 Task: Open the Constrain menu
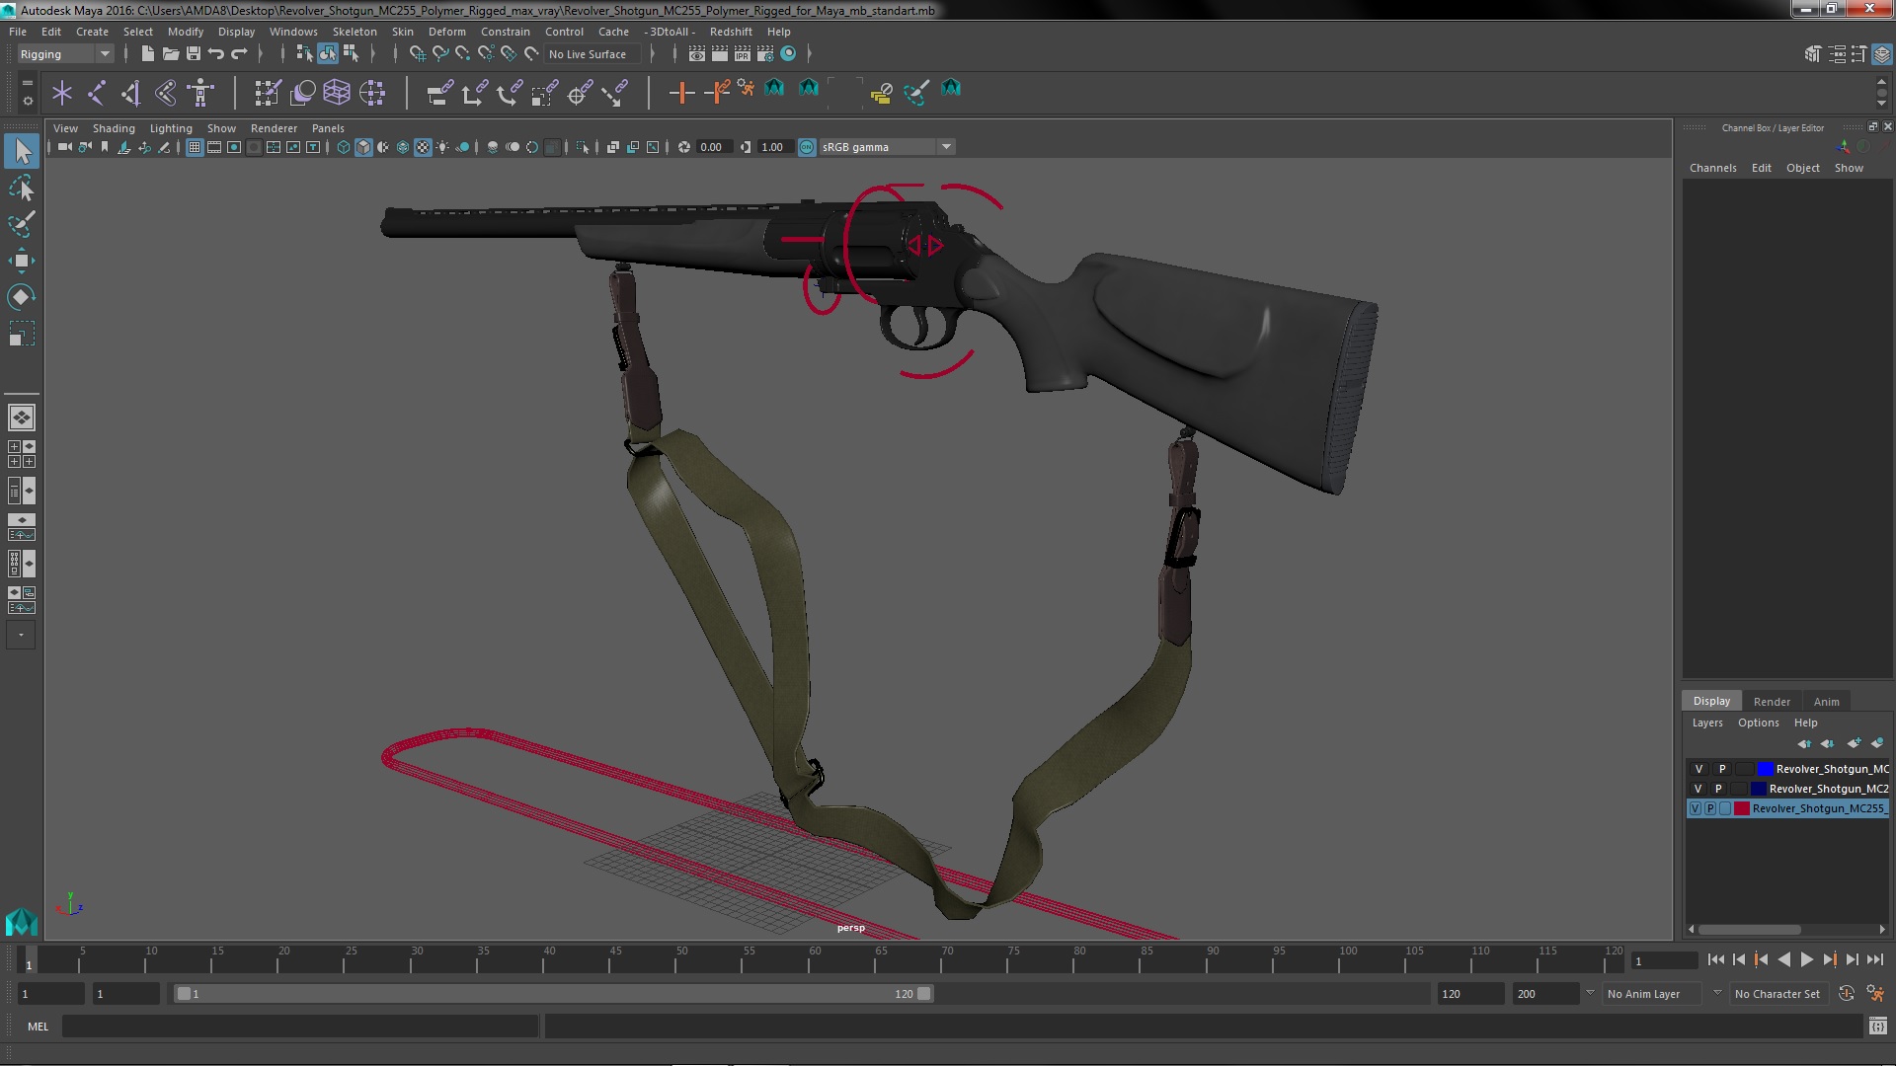[505, 32]
